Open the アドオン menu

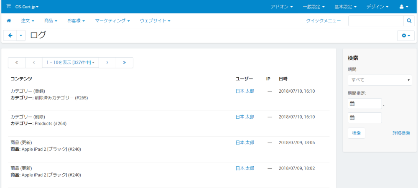[x=281, y=7]
